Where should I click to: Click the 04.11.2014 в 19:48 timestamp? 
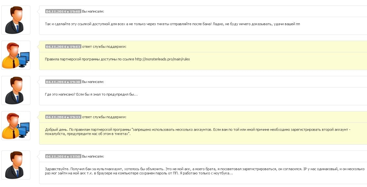click(x=63, y=11)
